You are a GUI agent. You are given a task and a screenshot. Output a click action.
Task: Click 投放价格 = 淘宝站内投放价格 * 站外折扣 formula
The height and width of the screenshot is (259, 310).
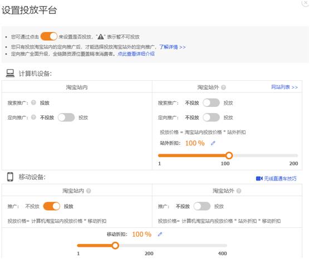click(203, 132)
